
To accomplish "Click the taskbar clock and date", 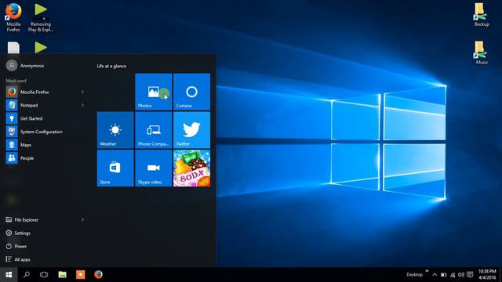I will (487, 275).
